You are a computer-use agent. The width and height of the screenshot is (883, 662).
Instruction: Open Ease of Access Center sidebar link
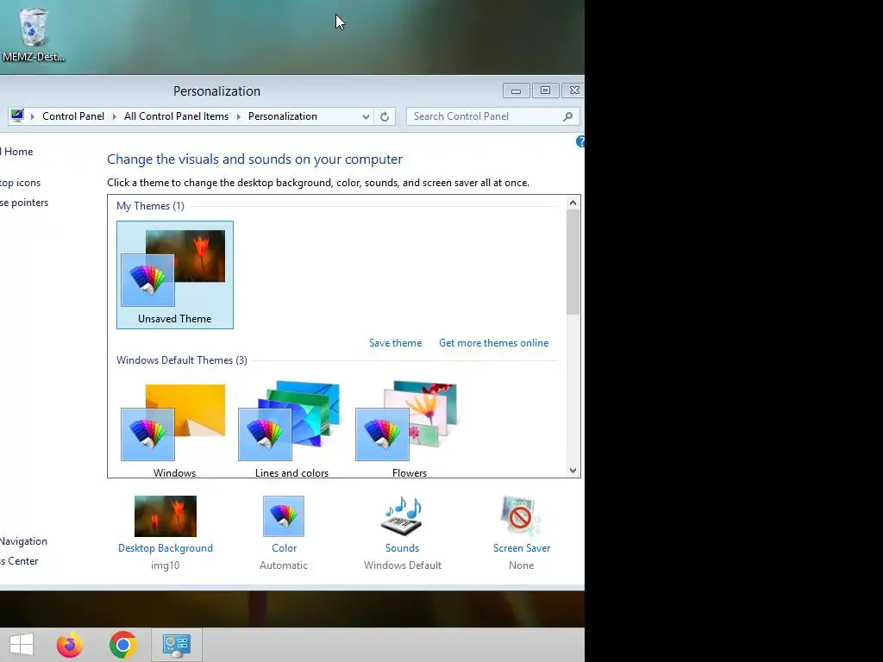tap(19, 561)
